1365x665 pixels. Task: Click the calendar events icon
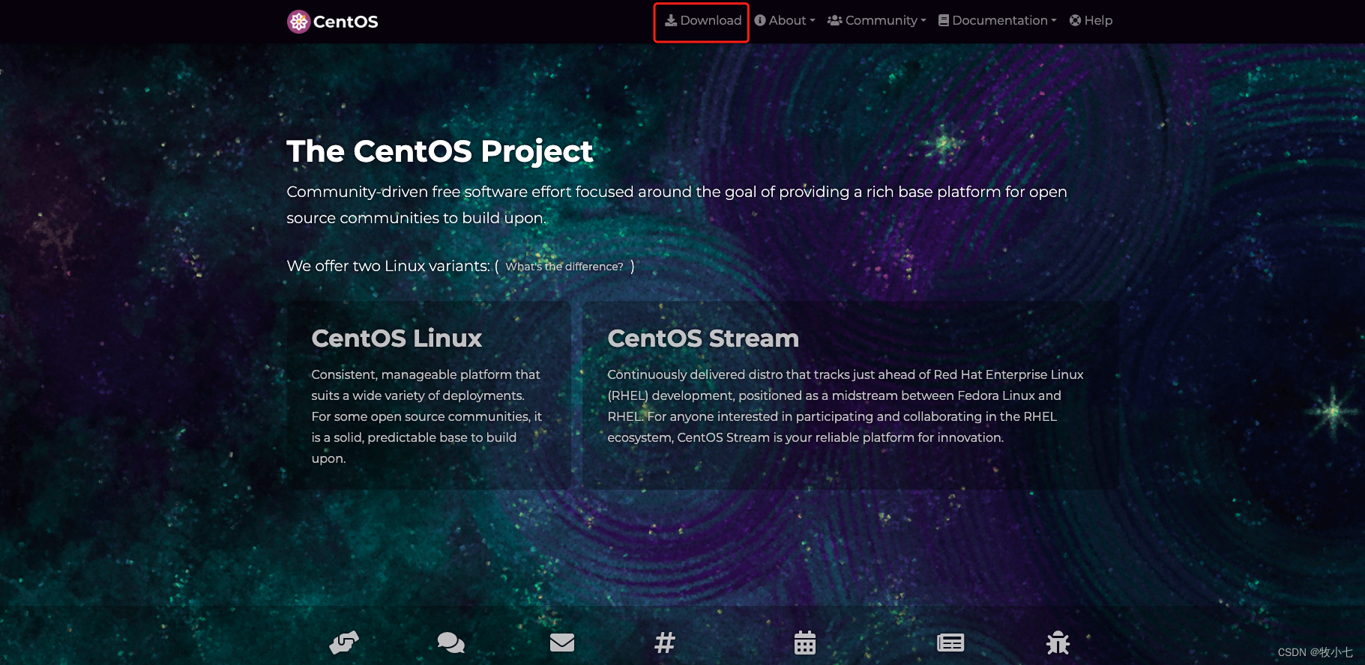(x=805, y=643)
